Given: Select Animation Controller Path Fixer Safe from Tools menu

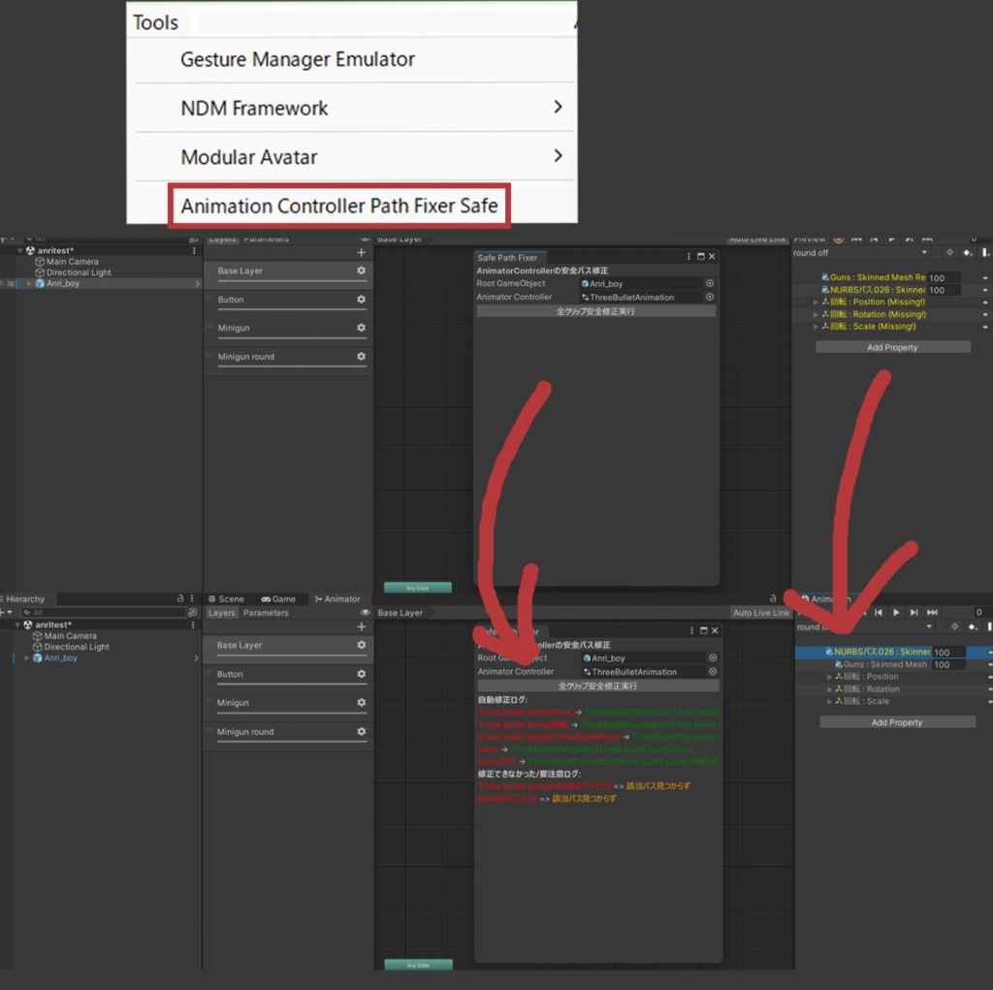Looking at the screenshot, I should (x=338, y=206).
